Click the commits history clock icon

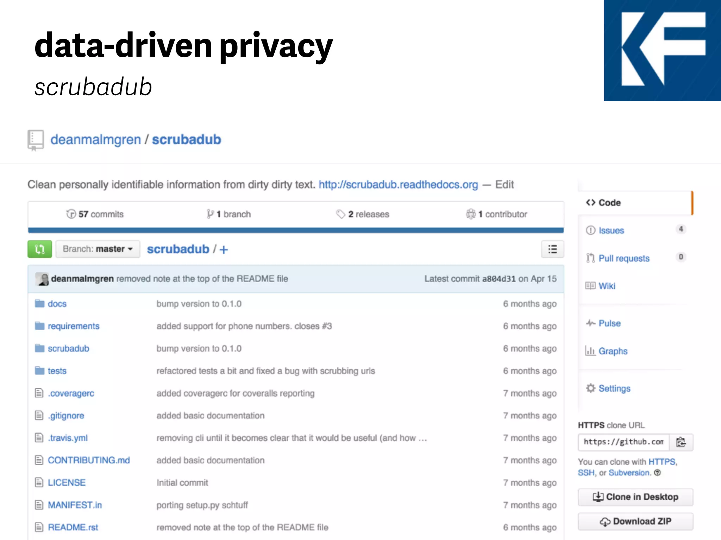[x=71, y=214]
